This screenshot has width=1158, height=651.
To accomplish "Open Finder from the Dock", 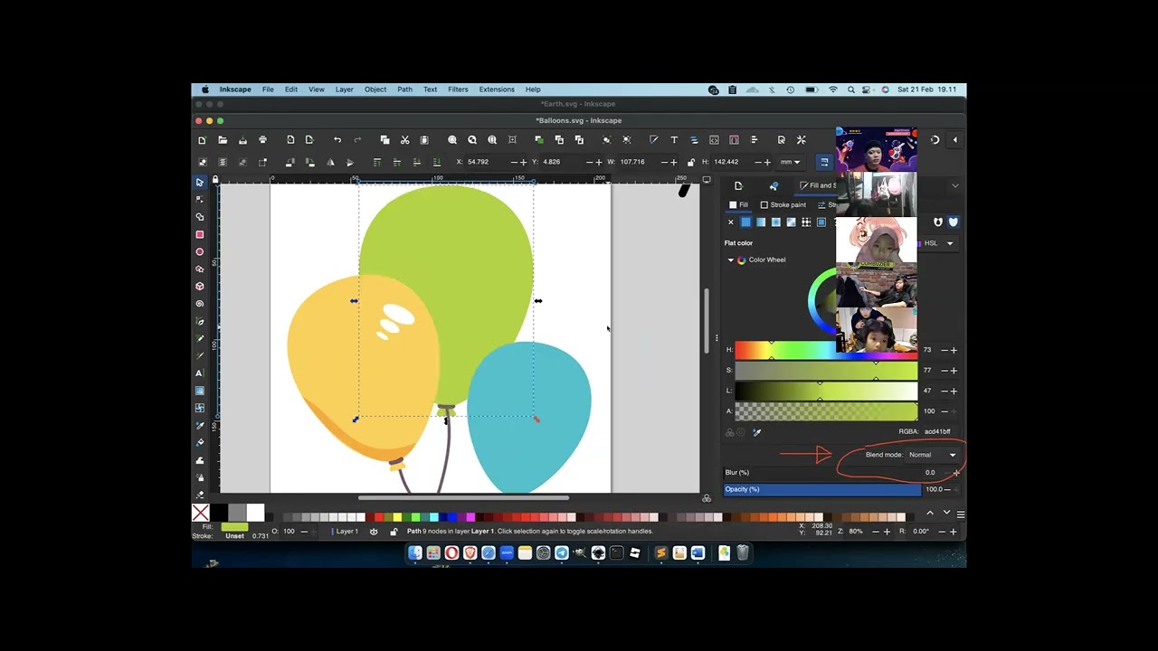I will 414,552.
